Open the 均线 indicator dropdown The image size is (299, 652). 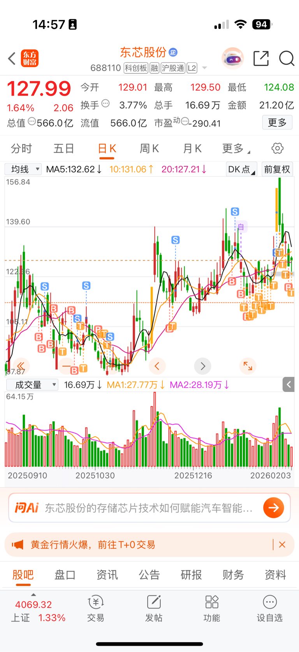23,169
